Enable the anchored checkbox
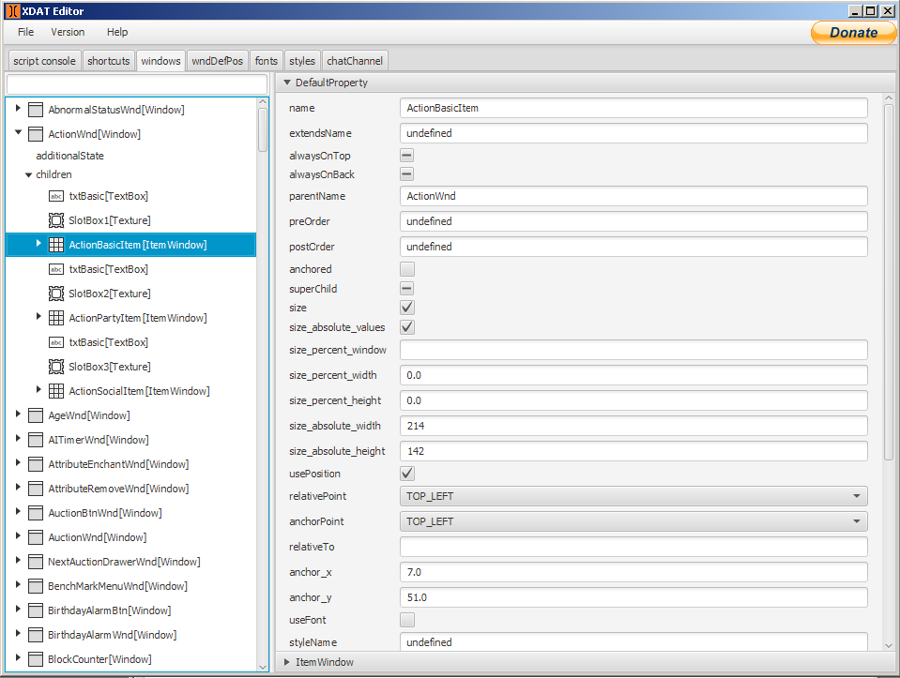900x678 pixels. pyautogui.click(x=406, y=268)
